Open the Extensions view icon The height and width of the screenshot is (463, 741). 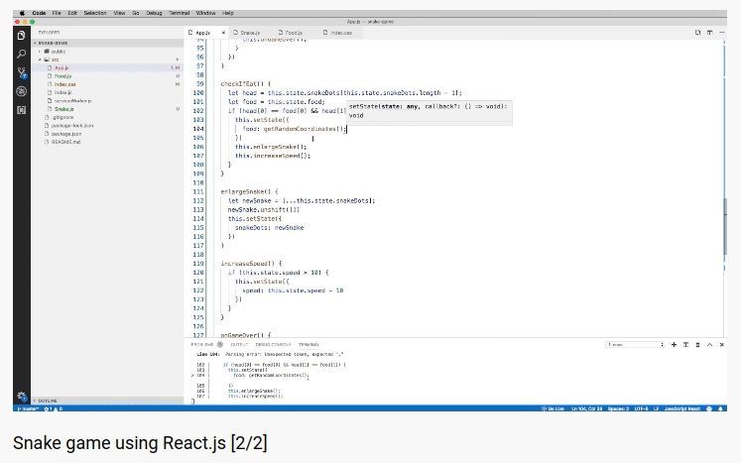[21, 110]
